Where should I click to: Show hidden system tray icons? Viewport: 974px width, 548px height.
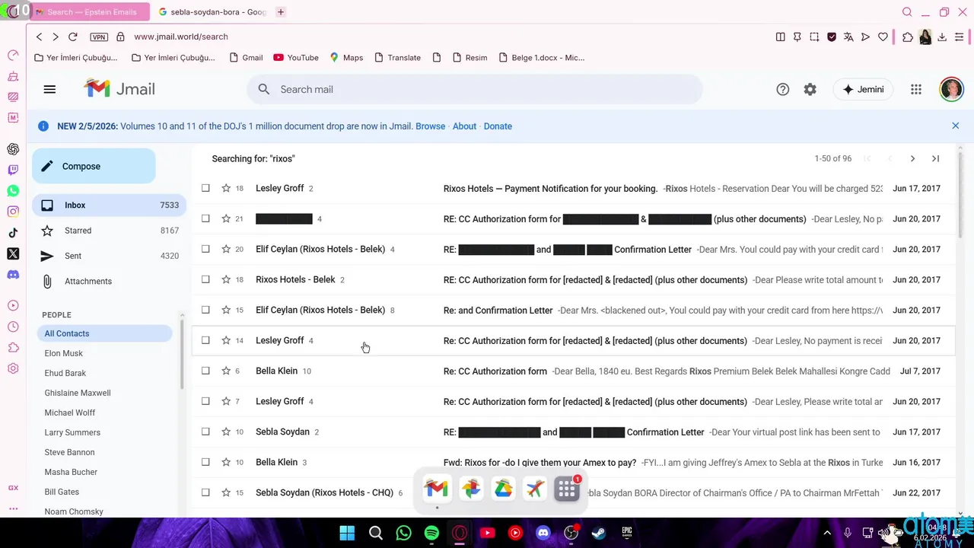[x=829, y=533]
